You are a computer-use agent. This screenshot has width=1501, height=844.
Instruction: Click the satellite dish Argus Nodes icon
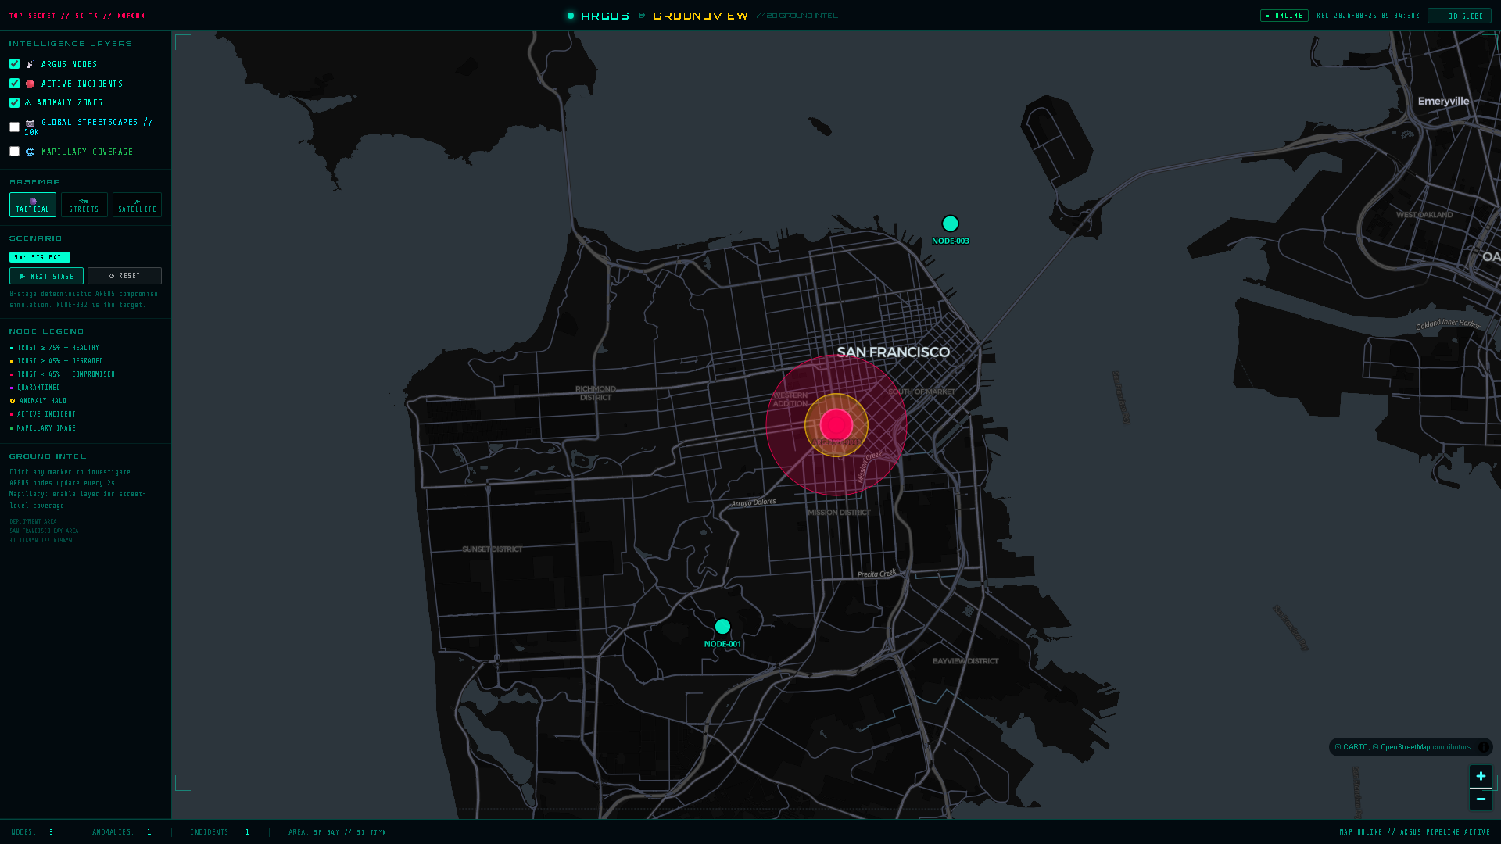click(30, 65)
